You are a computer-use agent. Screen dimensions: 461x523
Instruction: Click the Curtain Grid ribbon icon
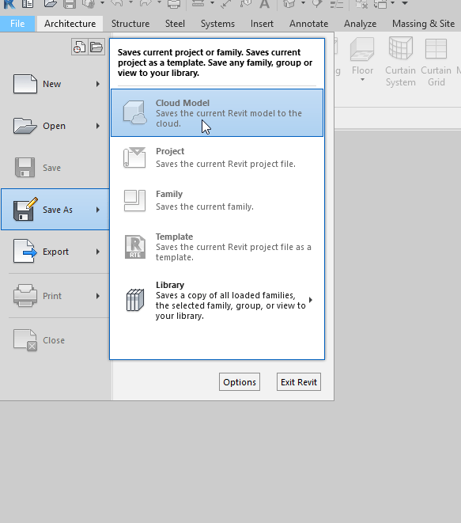(436, 49)
